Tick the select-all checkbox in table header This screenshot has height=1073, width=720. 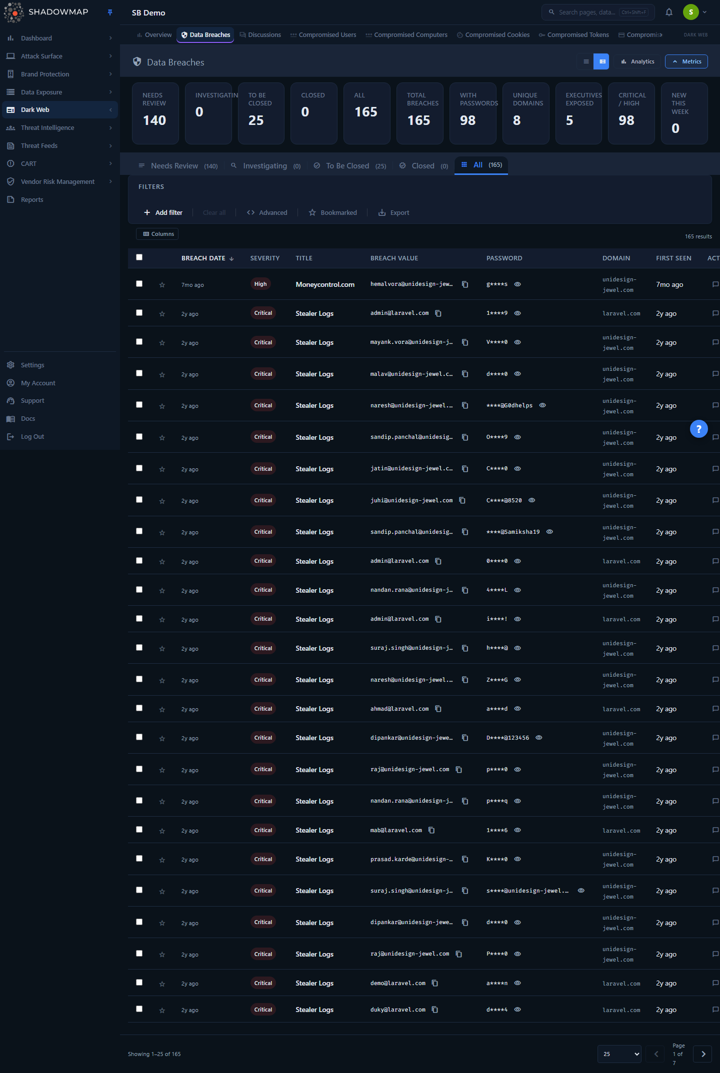pos(139,257)
